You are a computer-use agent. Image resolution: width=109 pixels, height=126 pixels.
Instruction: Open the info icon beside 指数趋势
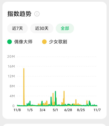pyautogui.click(x=37, y=14)
